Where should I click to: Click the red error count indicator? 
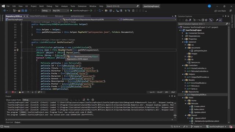point(14,92)
